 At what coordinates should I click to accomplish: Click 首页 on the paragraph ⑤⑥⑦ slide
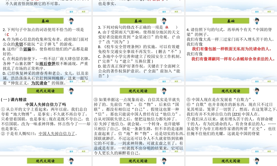[x=257, y=151]
